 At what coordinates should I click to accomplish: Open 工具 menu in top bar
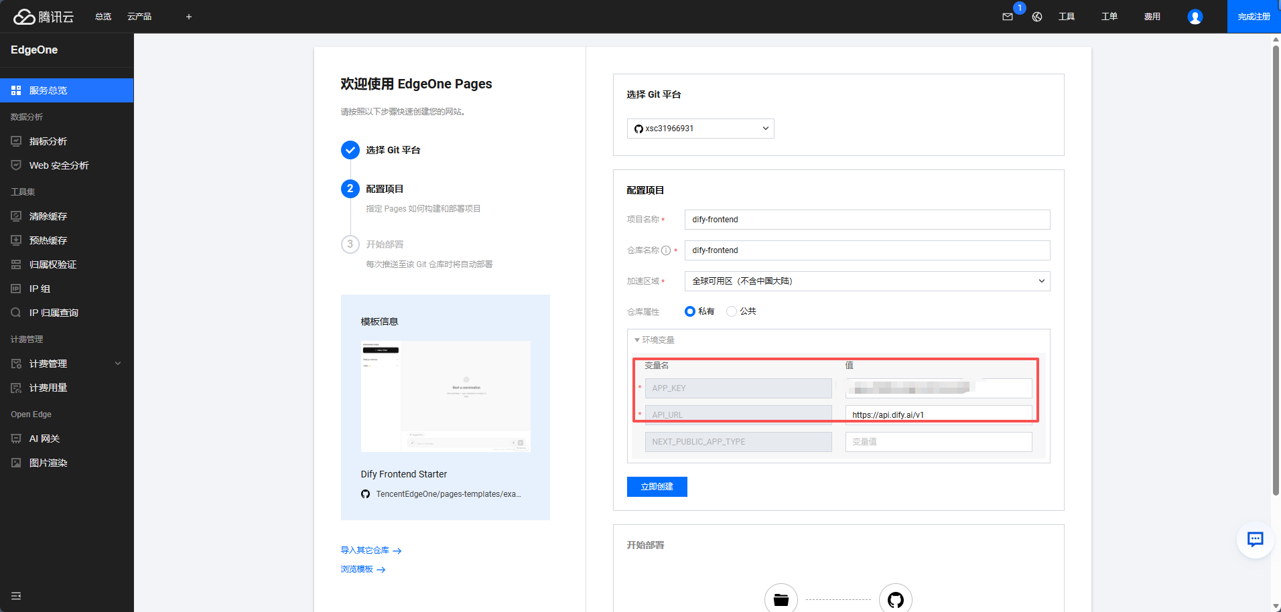(x=1067, y=17)
